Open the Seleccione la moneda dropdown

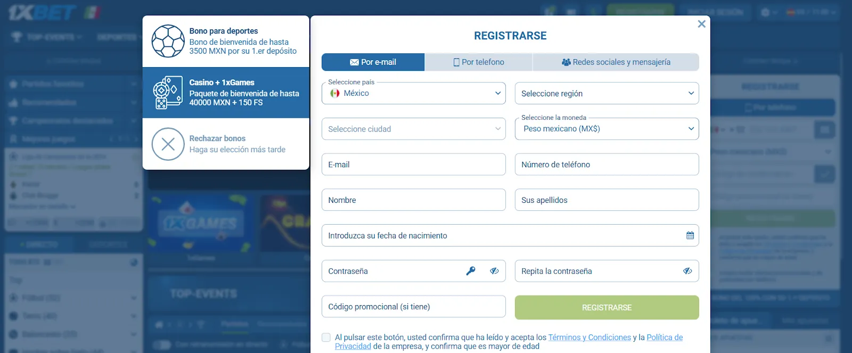(x=607, y=129)
